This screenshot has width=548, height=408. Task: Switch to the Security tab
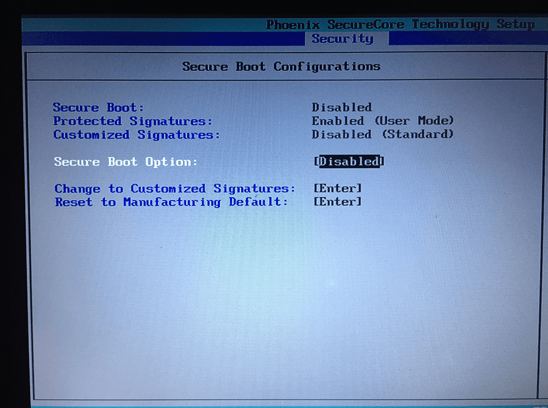(342, 38)
